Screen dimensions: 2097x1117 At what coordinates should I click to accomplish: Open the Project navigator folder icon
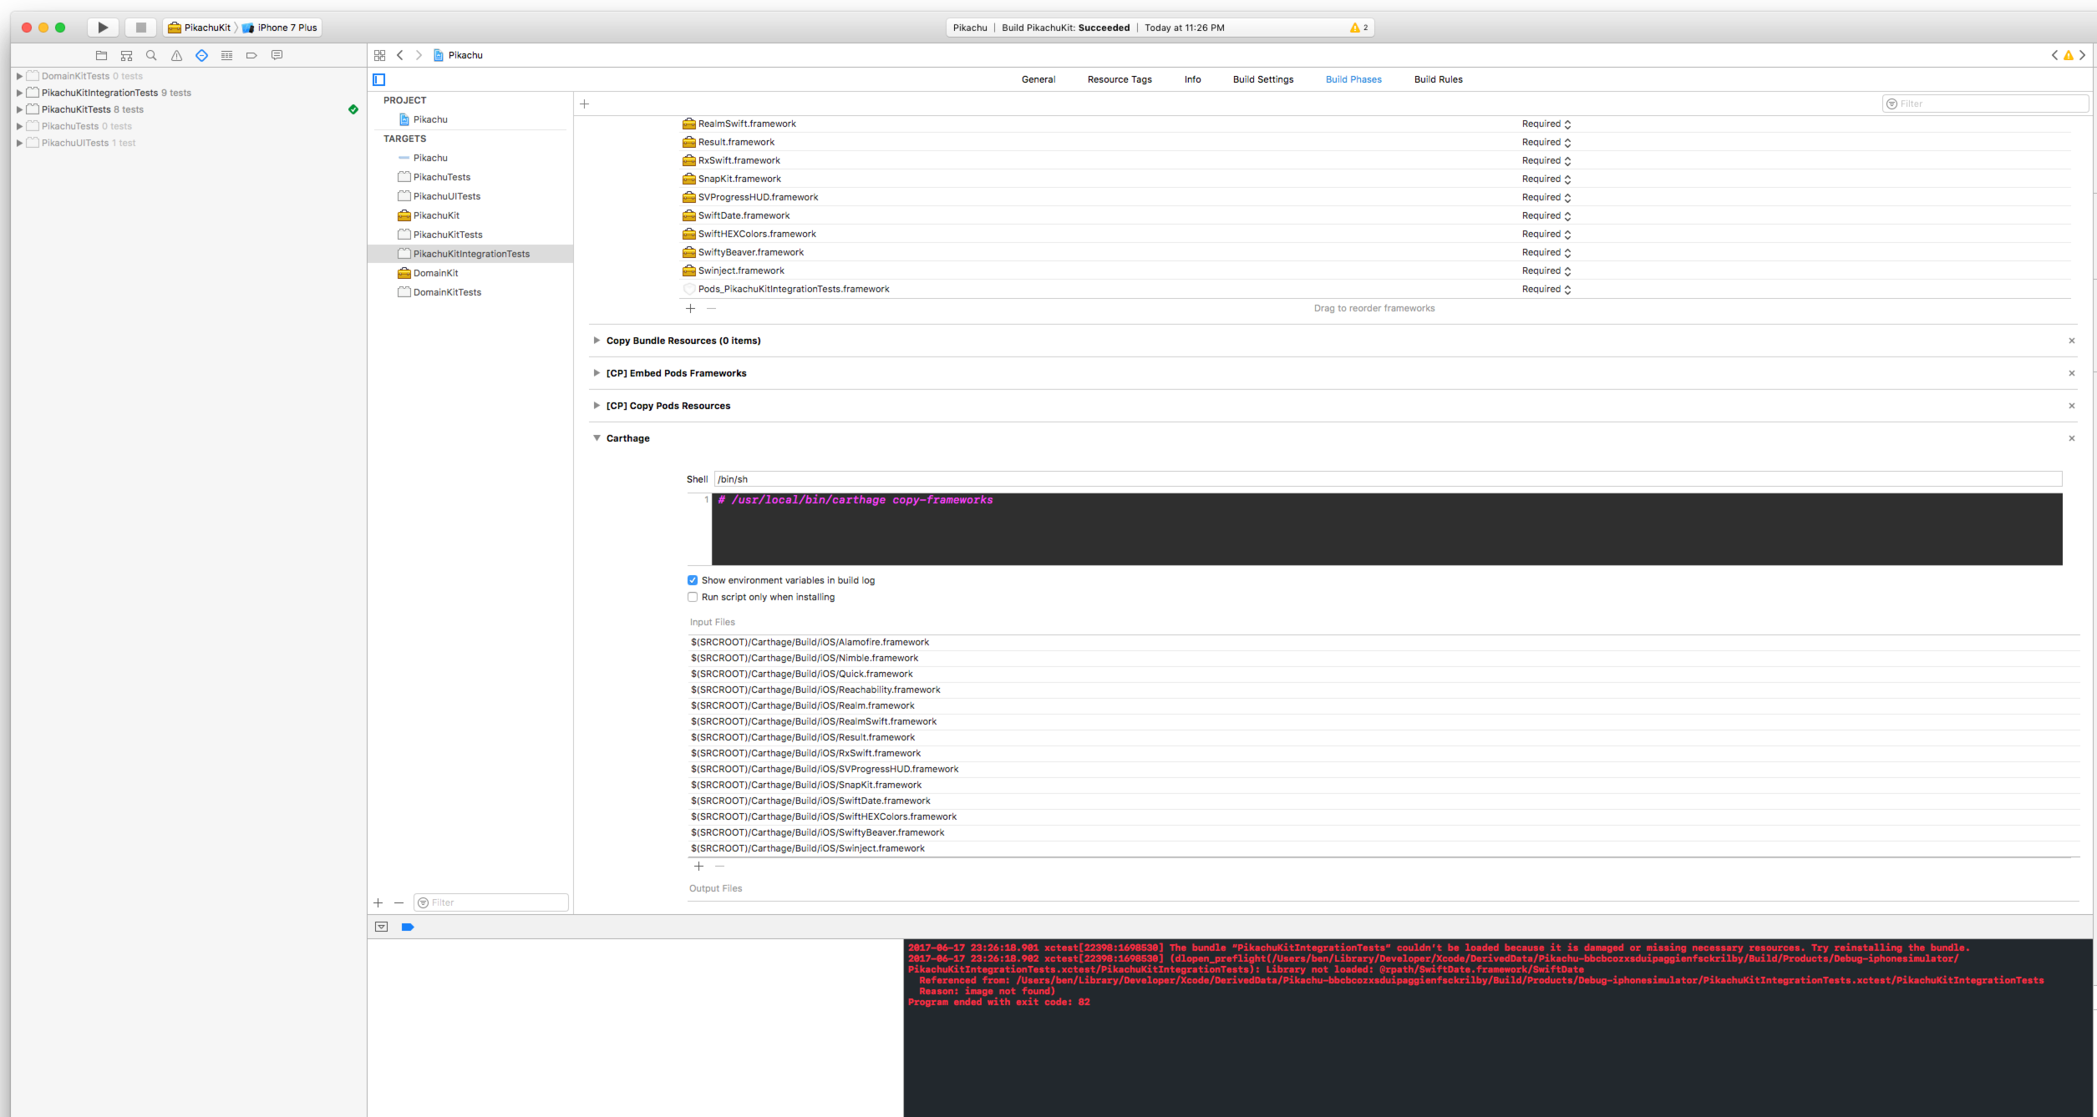tap(101, 55)
